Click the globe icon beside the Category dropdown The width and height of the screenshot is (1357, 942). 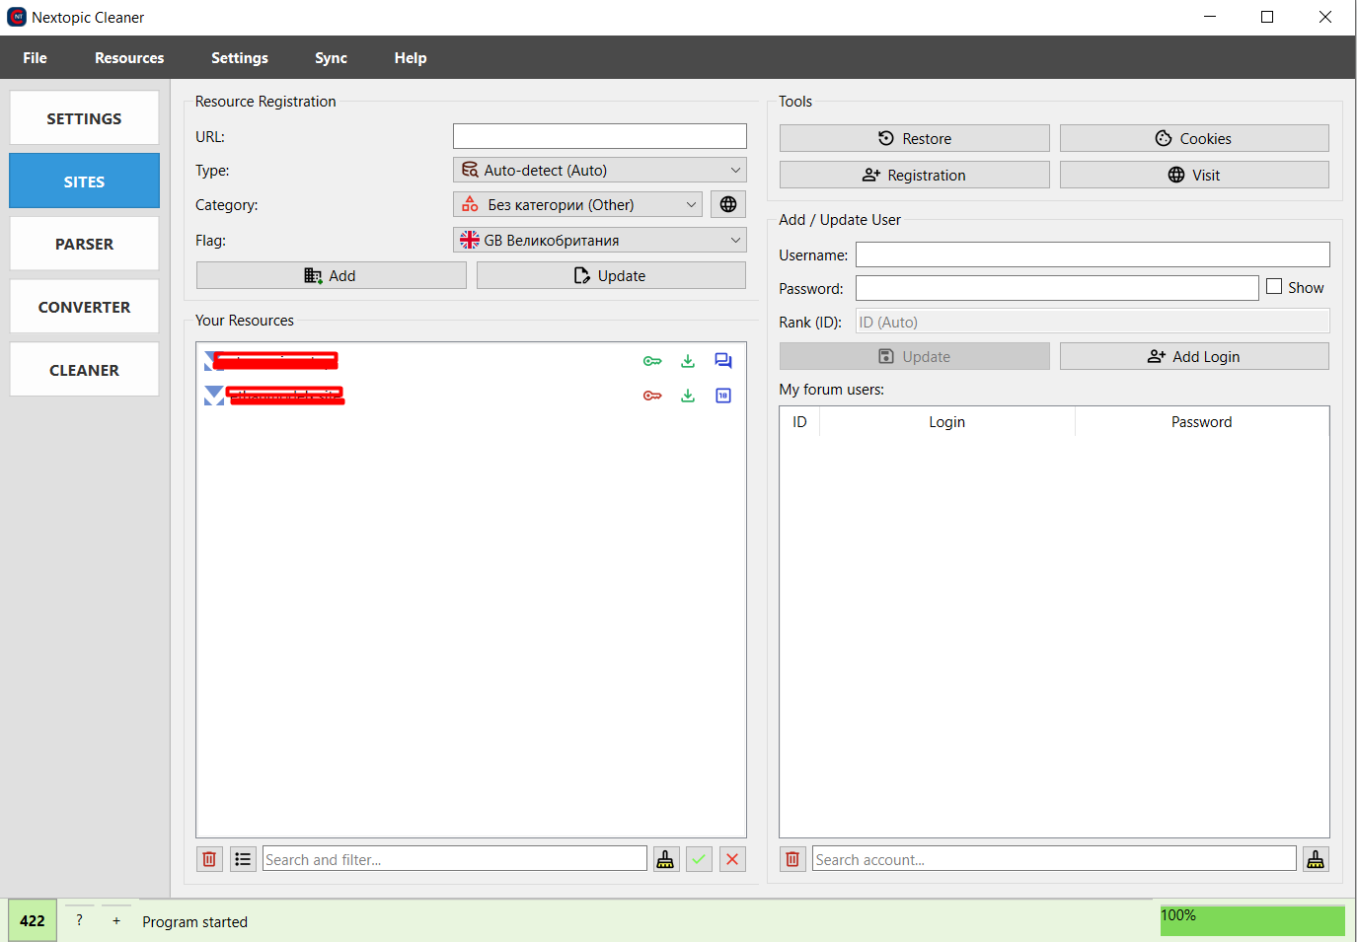tap(727, 204)
